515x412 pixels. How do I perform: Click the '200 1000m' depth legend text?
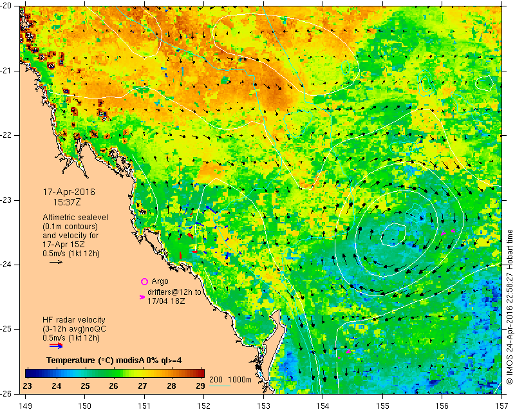230,380
